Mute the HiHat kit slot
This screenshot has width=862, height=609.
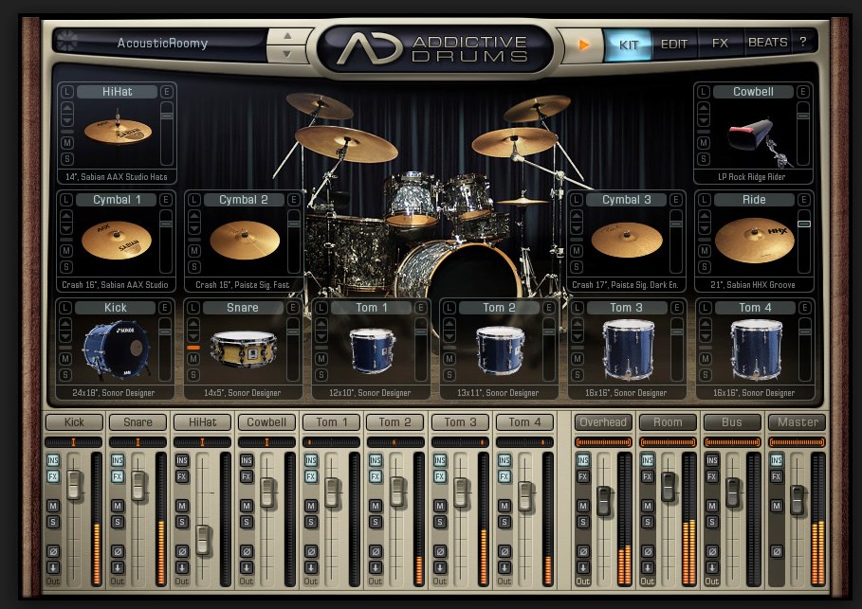click(67, 143)
